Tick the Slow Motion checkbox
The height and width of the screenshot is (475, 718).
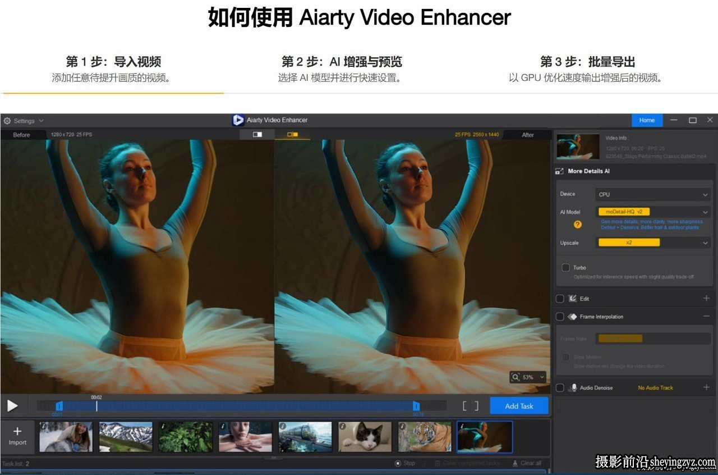tap(565, 357)
